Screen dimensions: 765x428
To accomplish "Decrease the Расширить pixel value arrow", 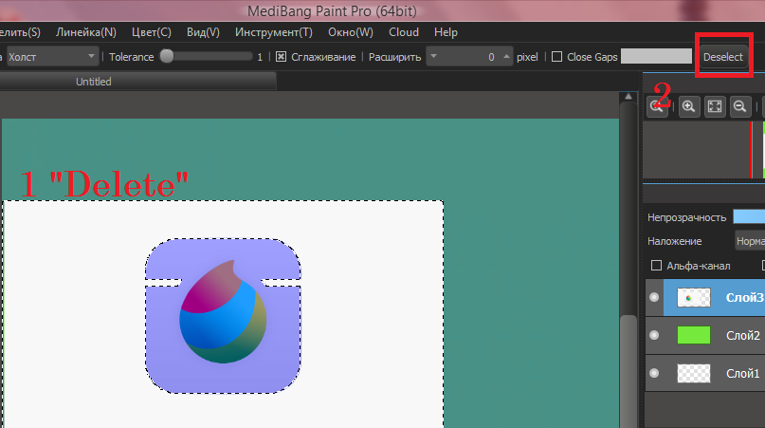I will [x=434, y=57].
